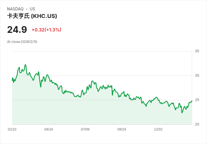Image resolution: width=207 pixels, height=144 pixels.
Task: Select the 09/19 date on x-axis
Action: click(x=122, y=129)
